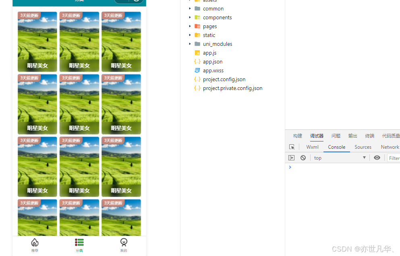Click the pages folder icon

(x=197, y=26)
